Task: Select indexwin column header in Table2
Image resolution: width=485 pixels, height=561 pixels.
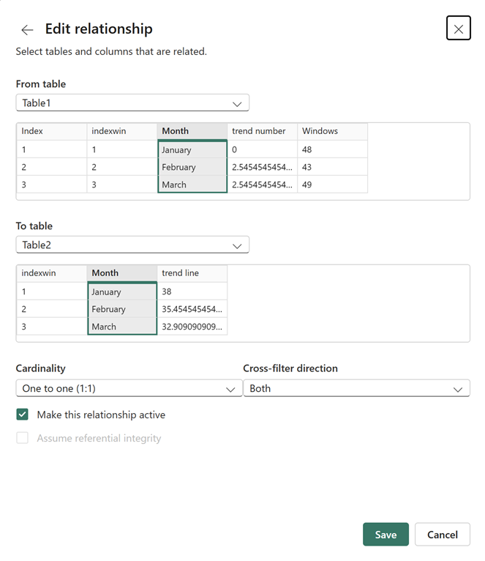Action: (x=51, y=273)
